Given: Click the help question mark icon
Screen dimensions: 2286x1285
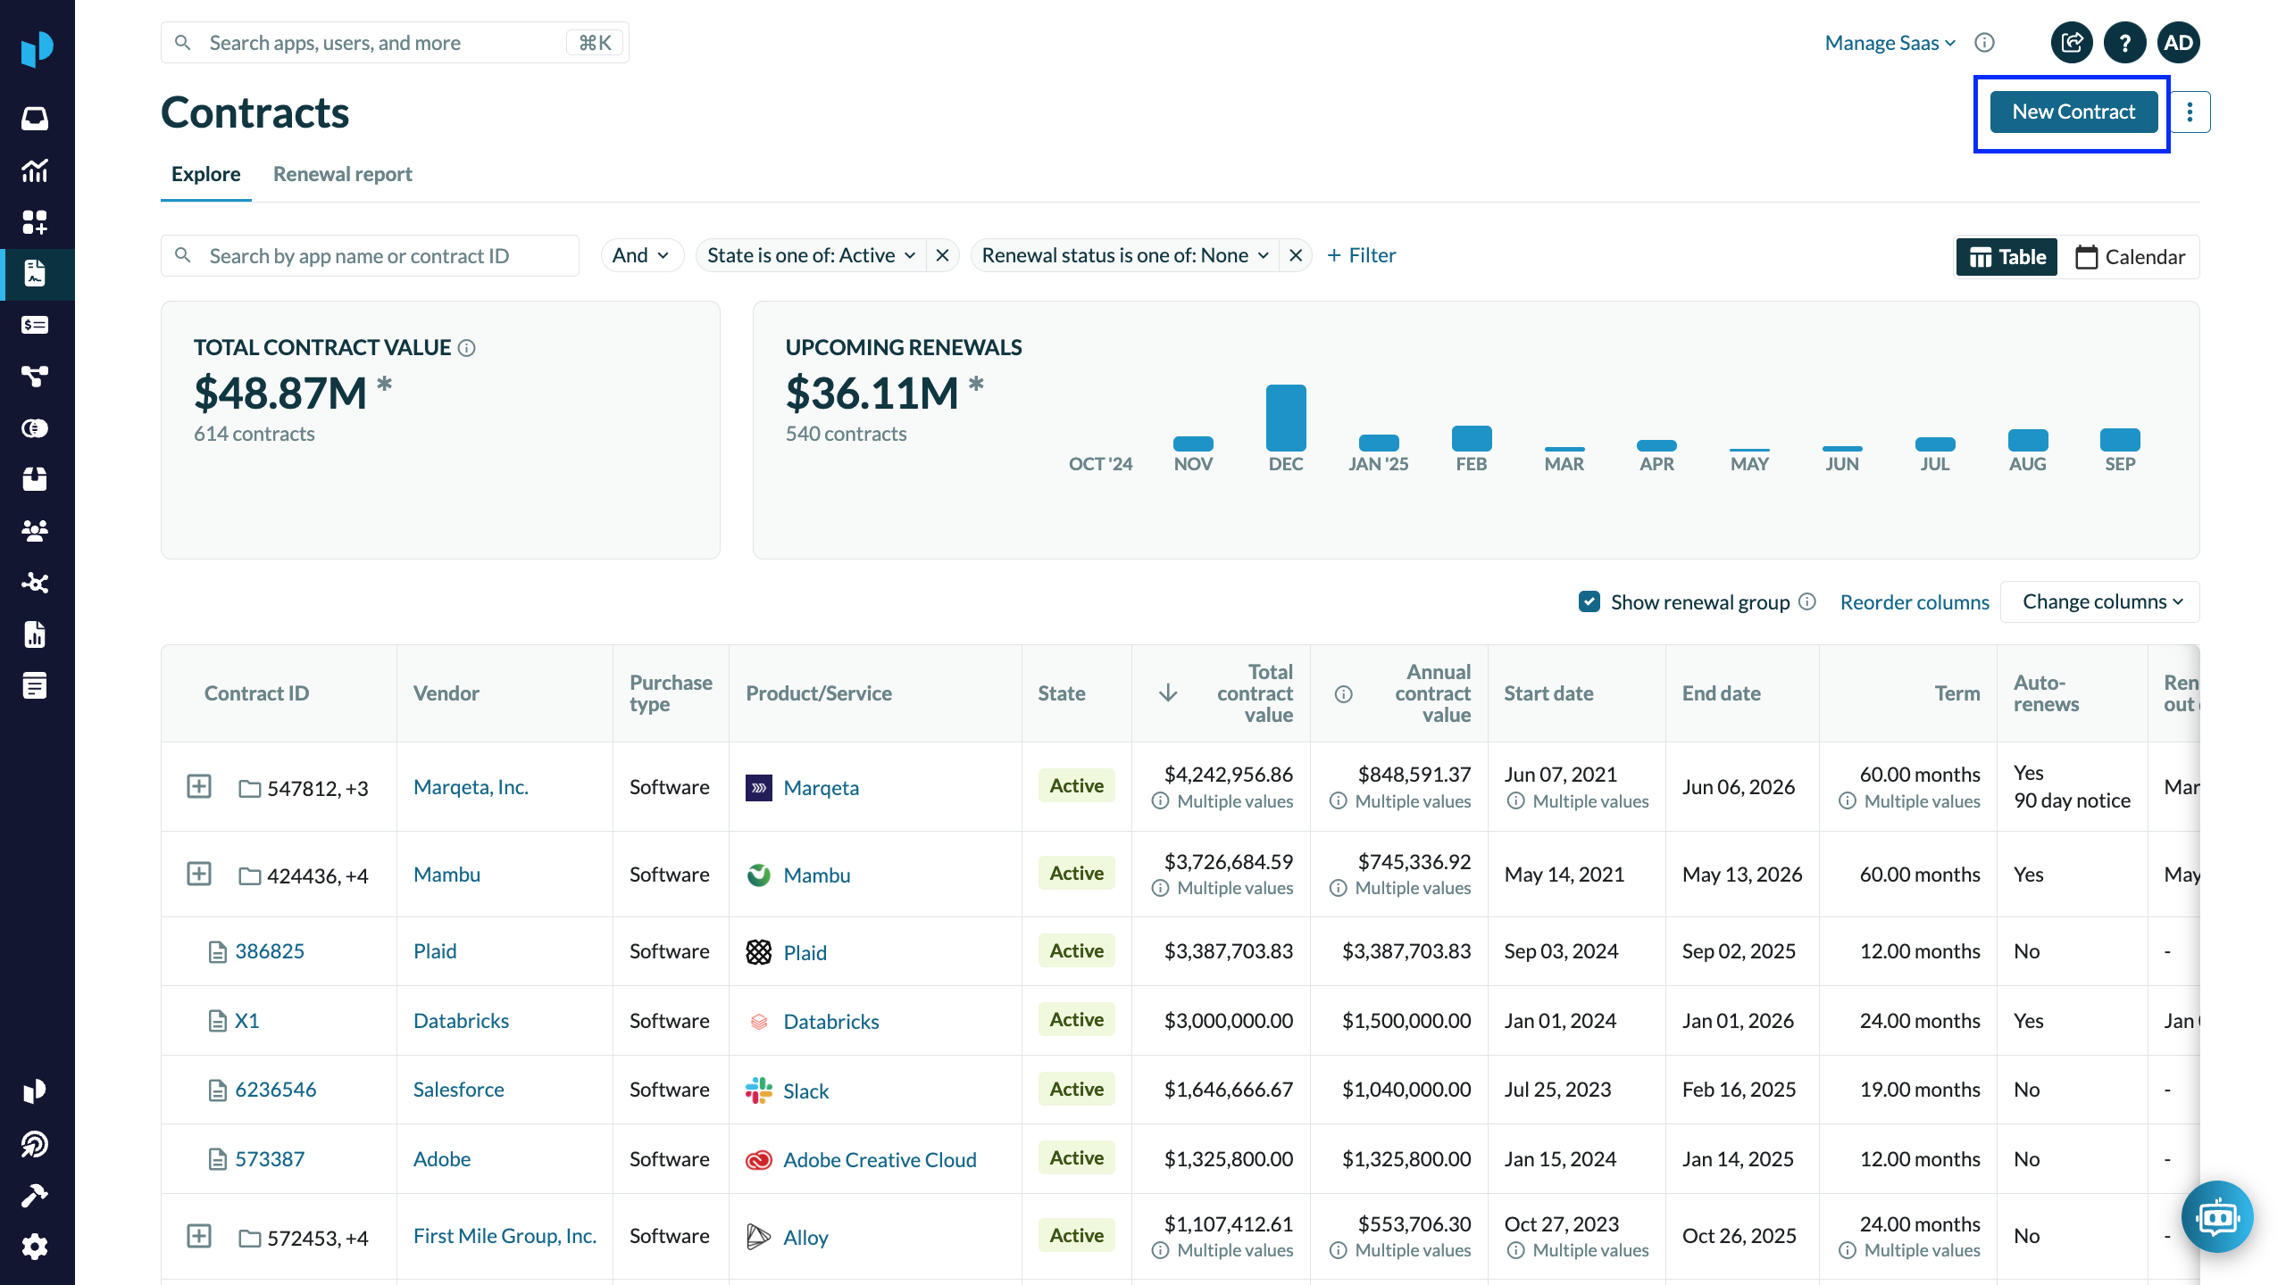Looking at the screenshot, I should click(2124, 43).
